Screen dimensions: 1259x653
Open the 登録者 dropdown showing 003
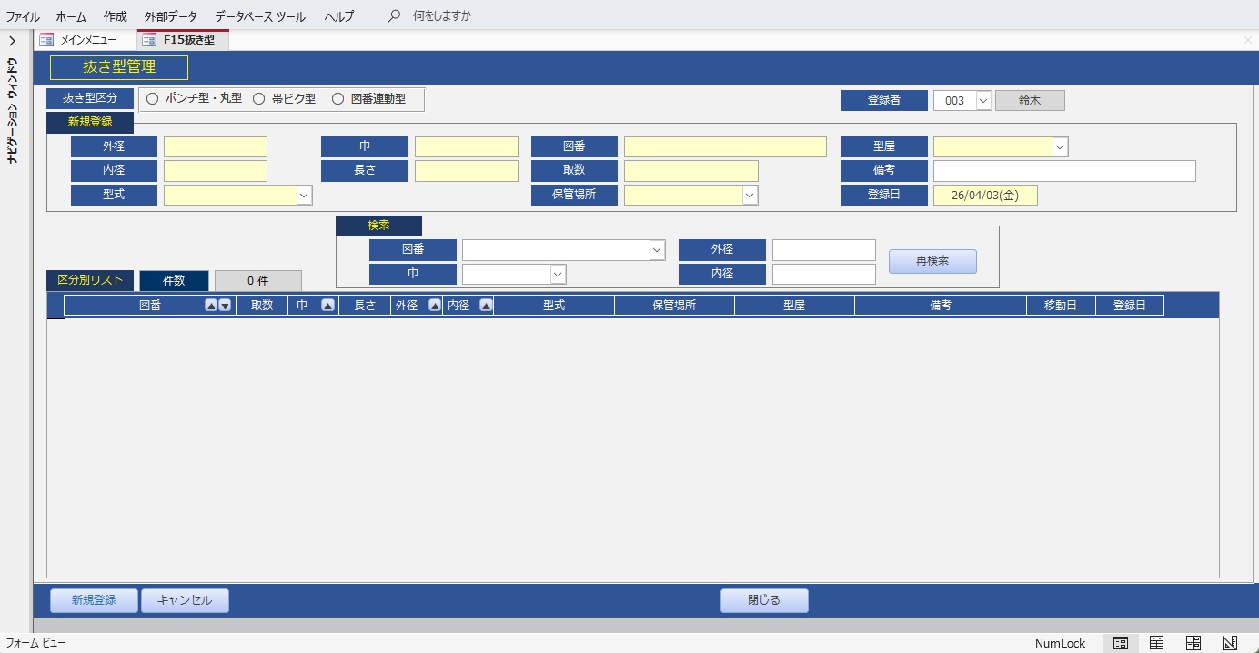tap(983, 101)
